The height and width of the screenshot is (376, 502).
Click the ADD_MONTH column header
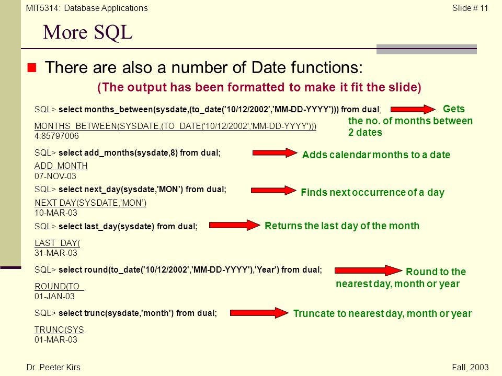click(61, 166)
